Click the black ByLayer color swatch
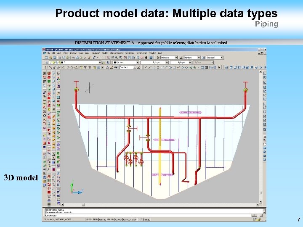Viewport: 303px width, 227px height. coord(115,63)
